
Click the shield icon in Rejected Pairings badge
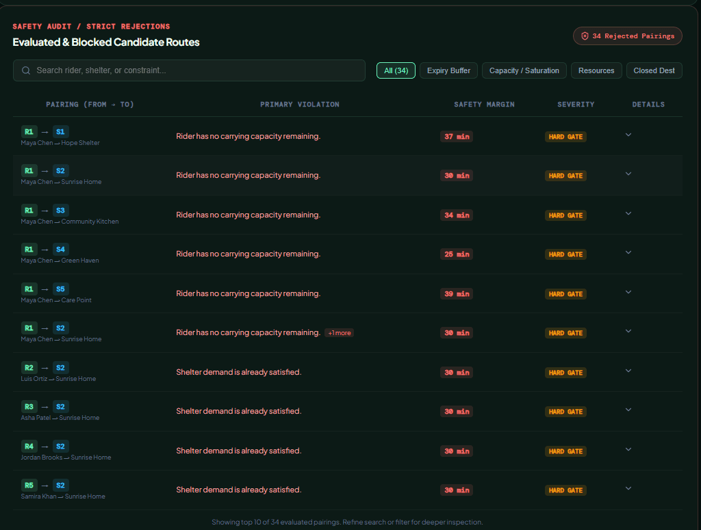point(585,36)
